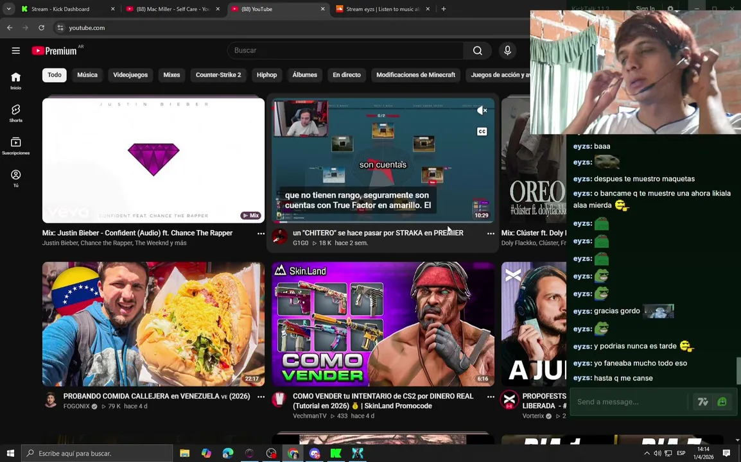
Task: Open Skin.Land COMO VENDER thumbnail
Action: pos(383,324)
